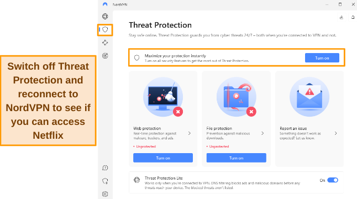This screenshot has width=357, height=199.
Task: Select the Threat Protection shield sidebar icon
Action: (x=105, y=30)
